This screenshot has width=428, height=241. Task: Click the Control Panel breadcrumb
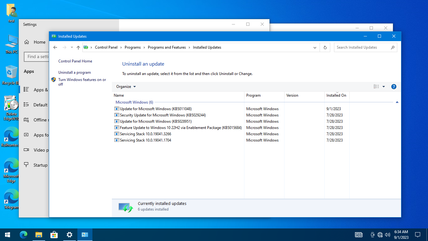tap(106, 47)
